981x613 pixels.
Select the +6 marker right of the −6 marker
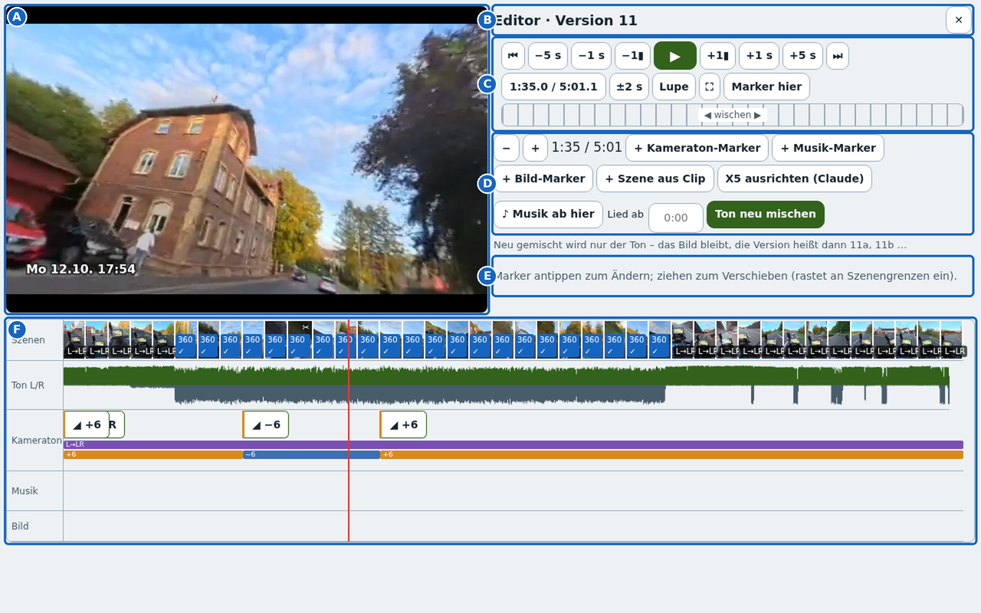403,425
